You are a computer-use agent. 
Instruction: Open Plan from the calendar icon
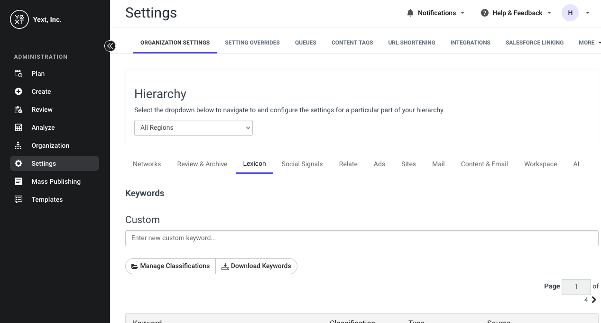[x=18, y=73]
